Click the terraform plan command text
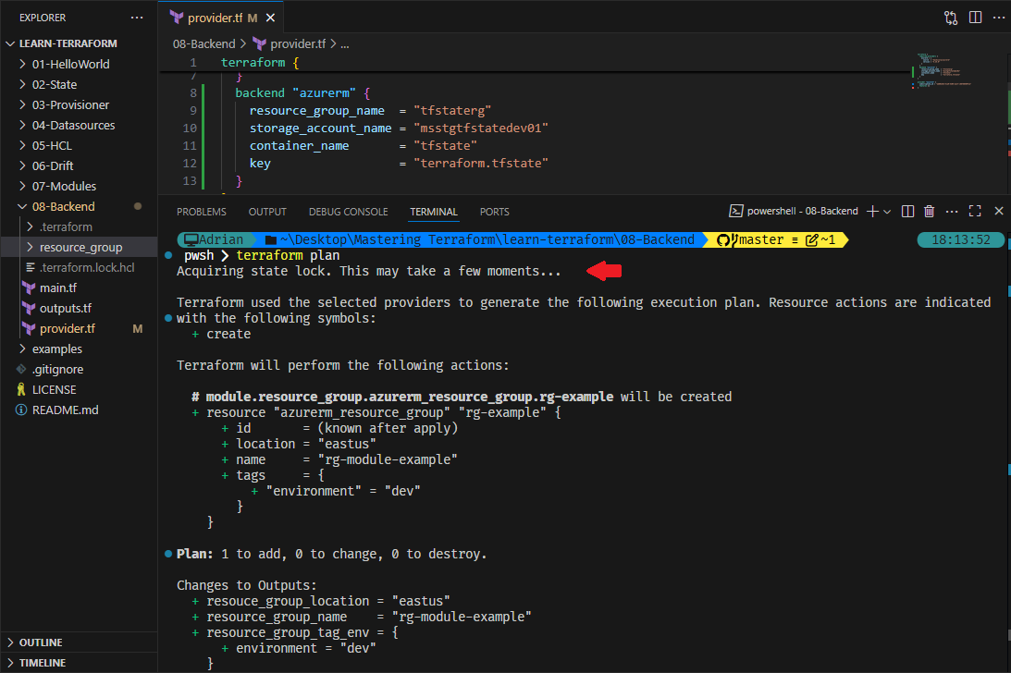The width and height of the screenshot is (1011, 673). click(x=288, y=255)
